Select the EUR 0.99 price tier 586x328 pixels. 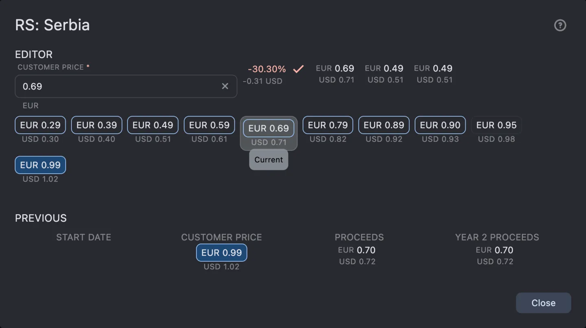[40, 165]
